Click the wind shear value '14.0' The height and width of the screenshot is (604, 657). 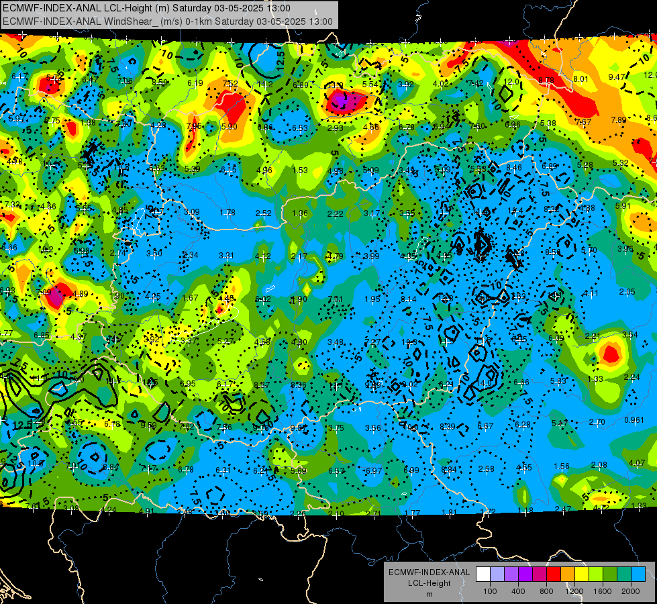pyautogui.click(x=484, y=383)
